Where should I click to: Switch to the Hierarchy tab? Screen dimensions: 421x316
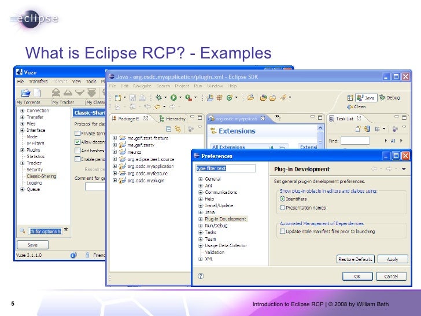pos(173,119)
